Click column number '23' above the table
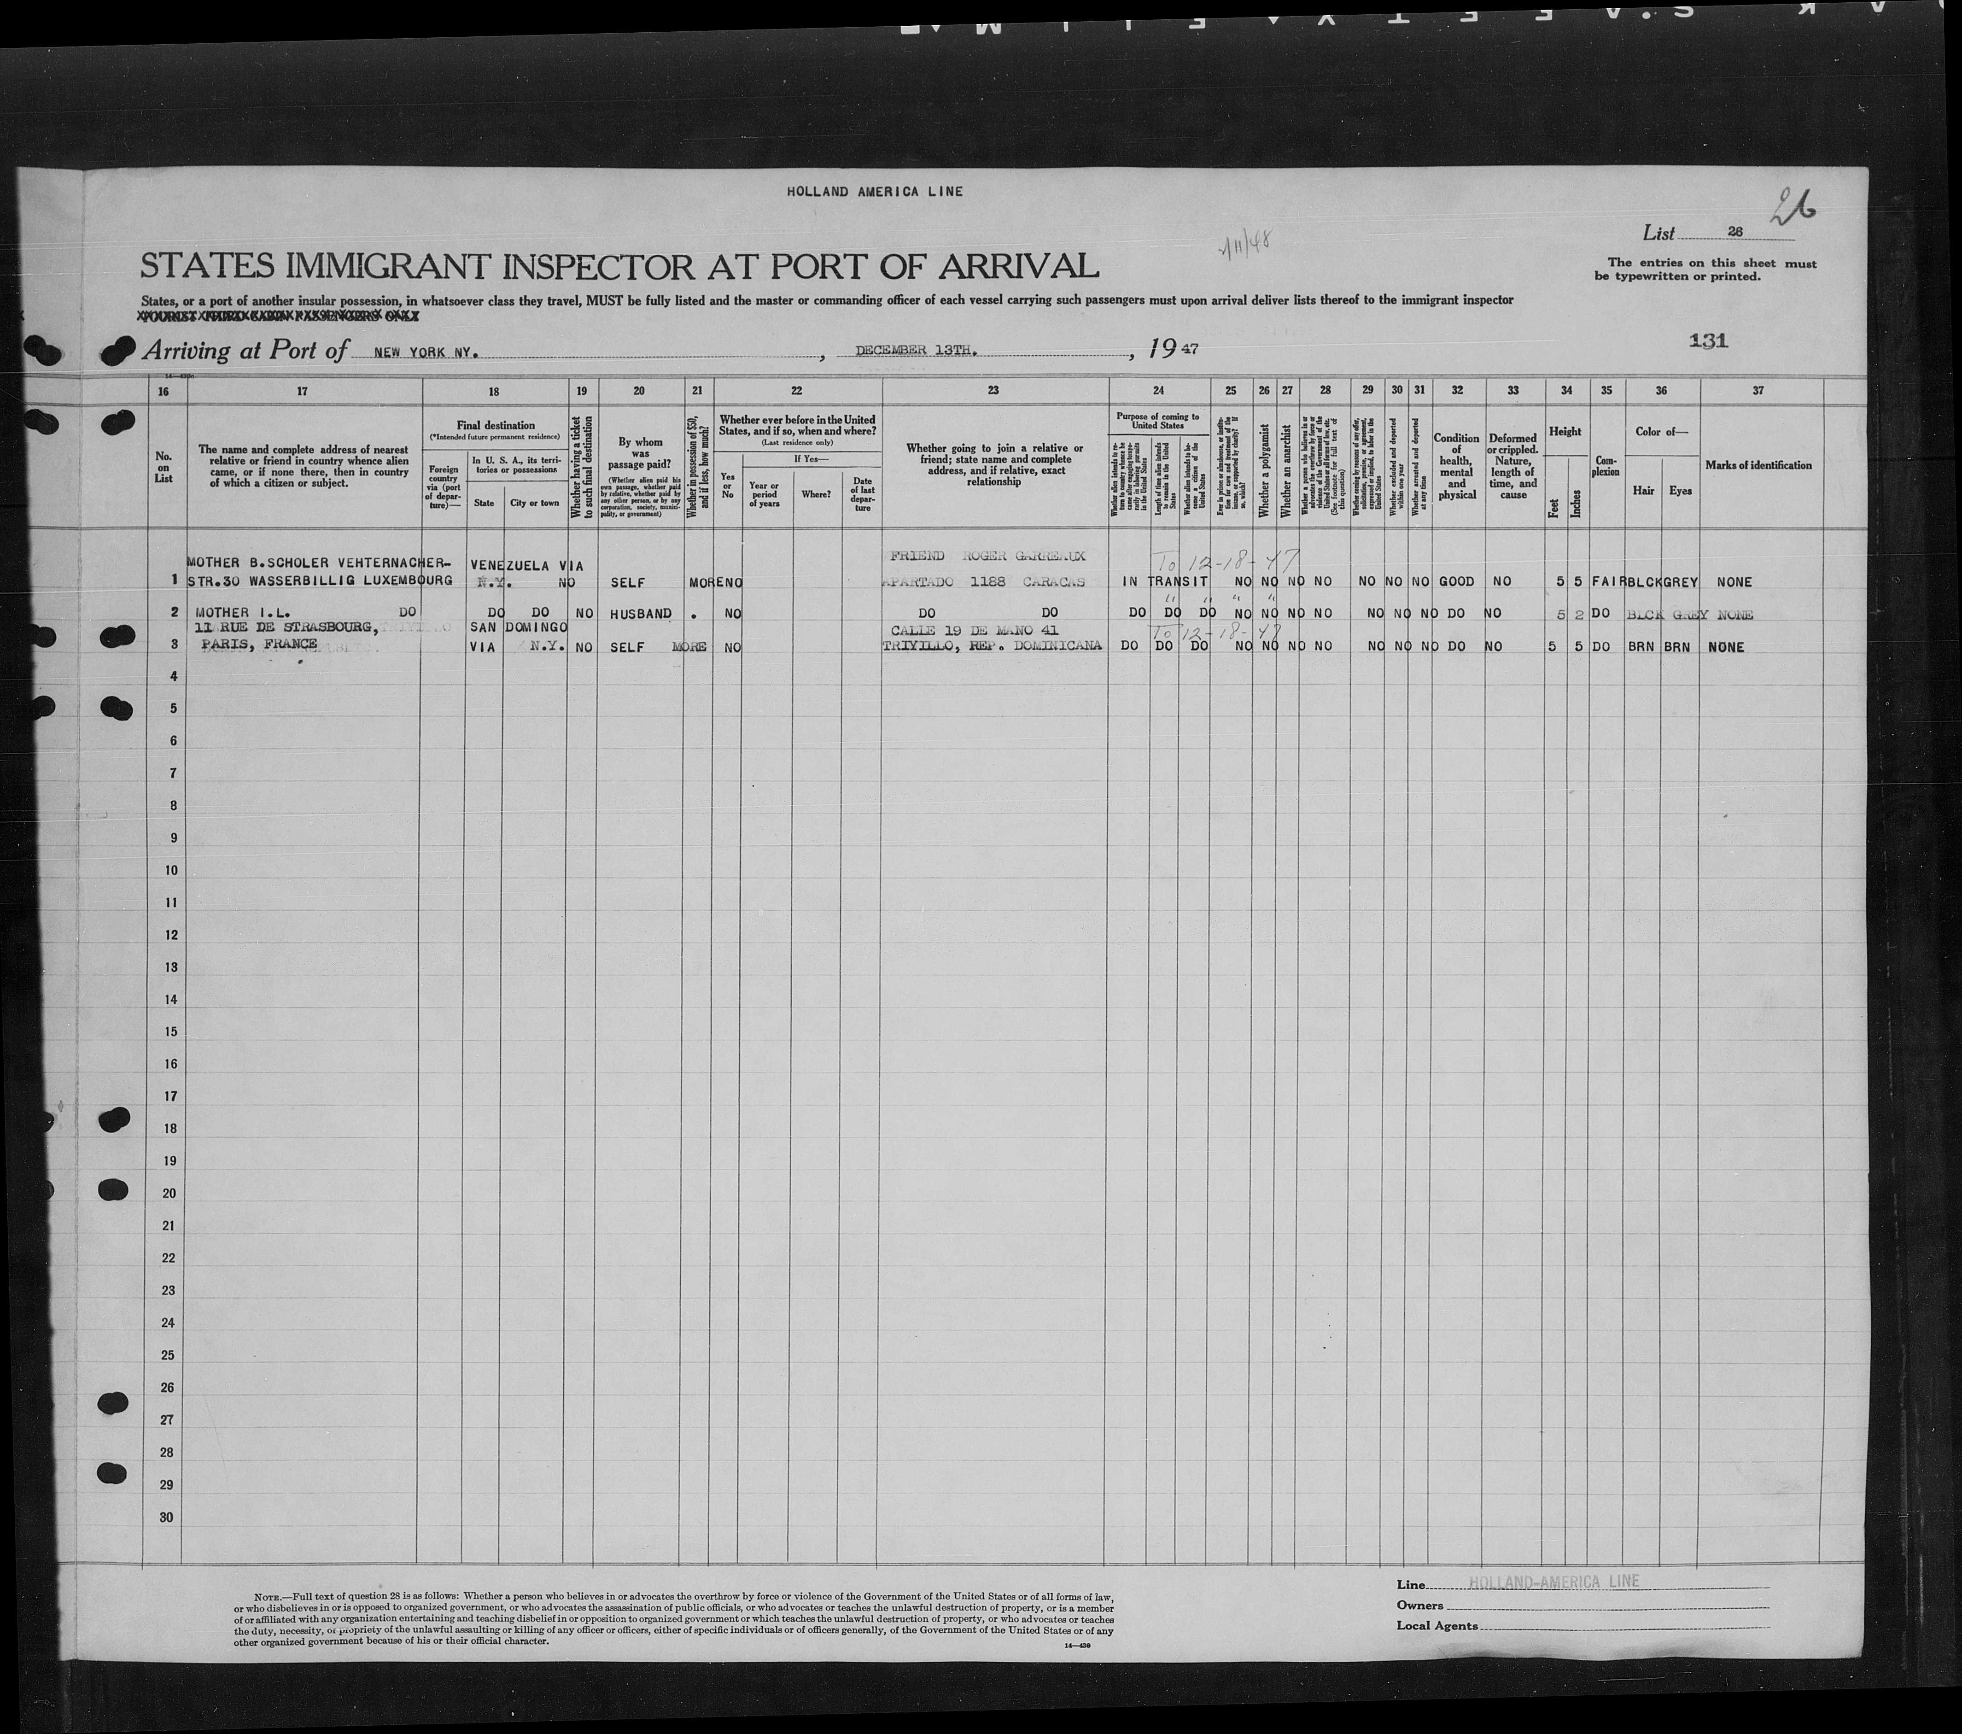This screenshot has width=1962, height=1734. 993,391
